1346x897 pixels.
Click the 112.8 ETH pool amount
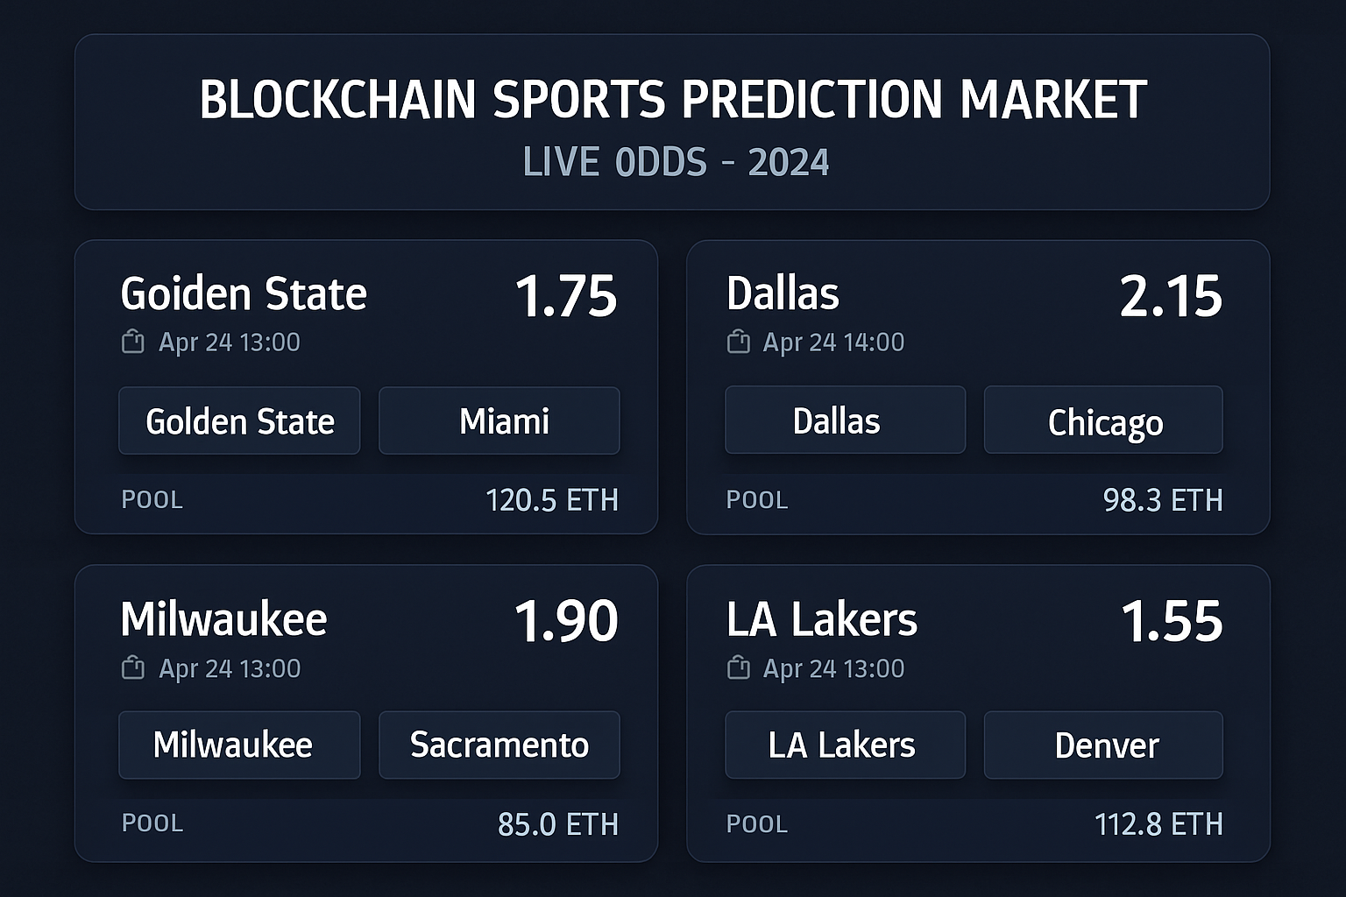click(1158, 824)
